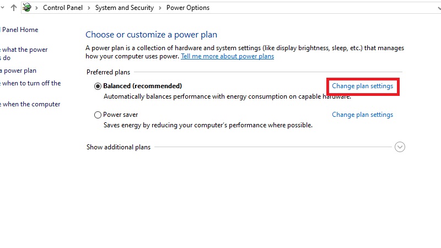The height and width of the screenshot is (248, 441).
Task: Open breadcrumb chevron after Control Panel
Action: (90, 8)
